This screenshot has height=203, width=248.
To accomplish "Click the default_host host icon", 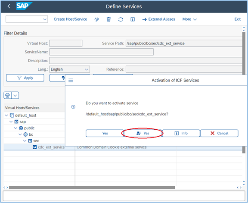I will [12, 115].
